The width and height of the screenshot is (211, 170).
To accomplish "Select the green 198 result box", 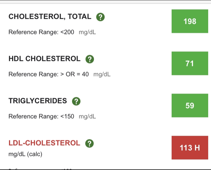I will (x=190, y=21).
